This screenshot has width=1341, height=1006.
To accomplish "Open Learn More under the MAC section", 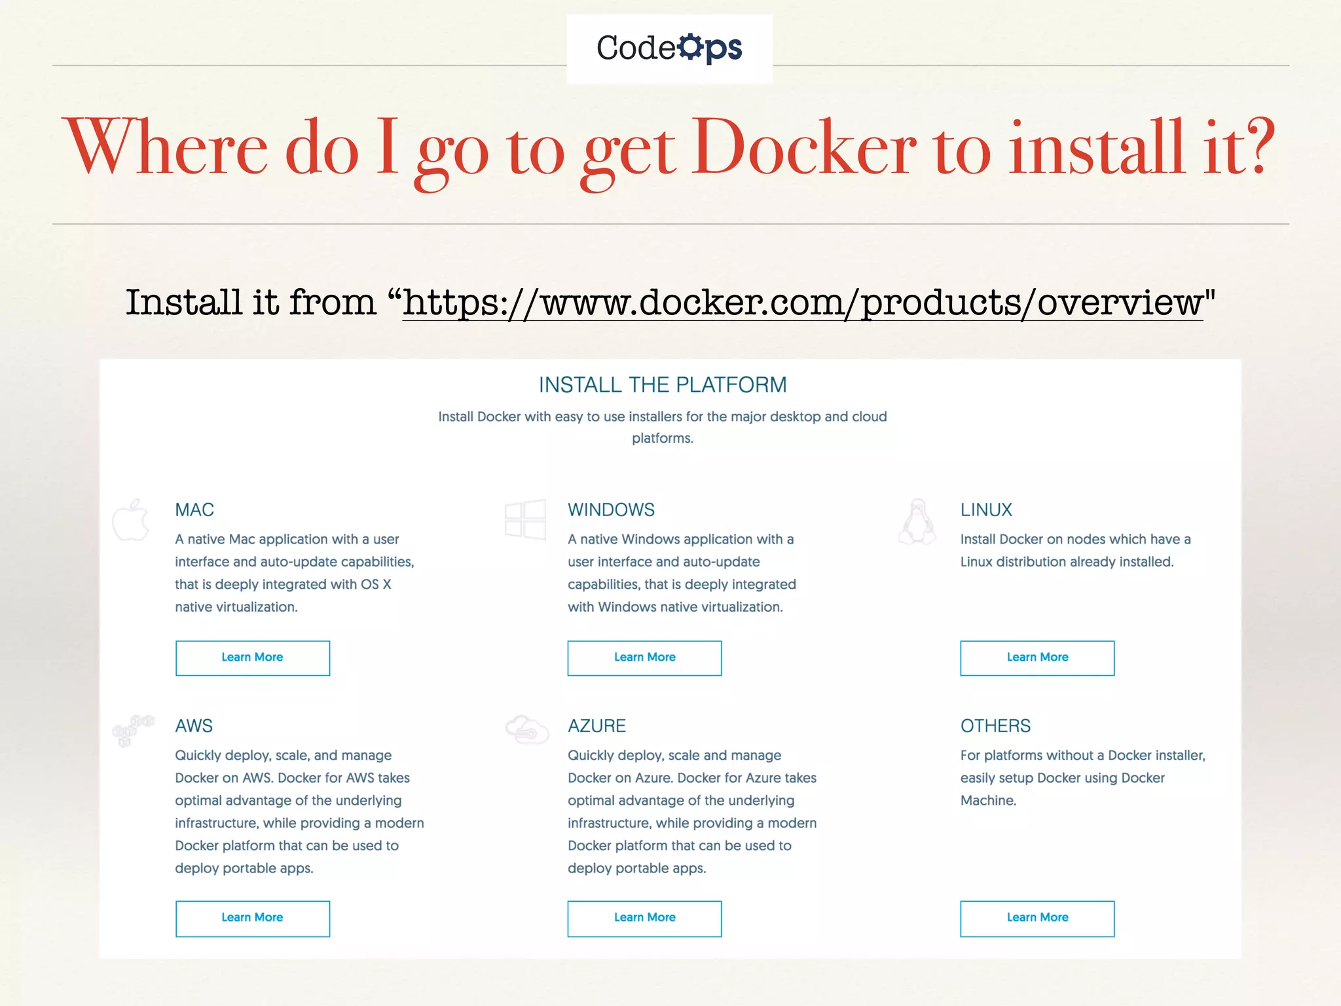I will point(253,658).
